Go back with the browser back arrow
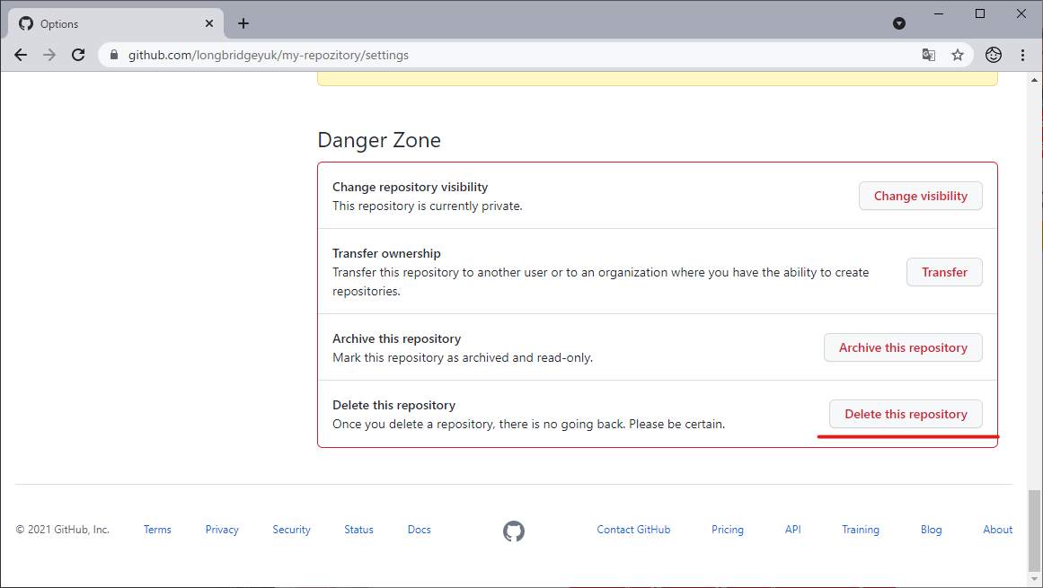1043x588 pixels. coord(21,55)
